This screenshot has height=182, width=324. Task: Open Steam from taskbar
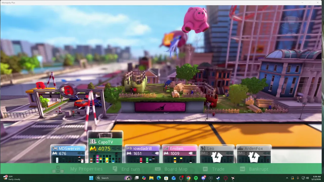click(x=218, y=178)
